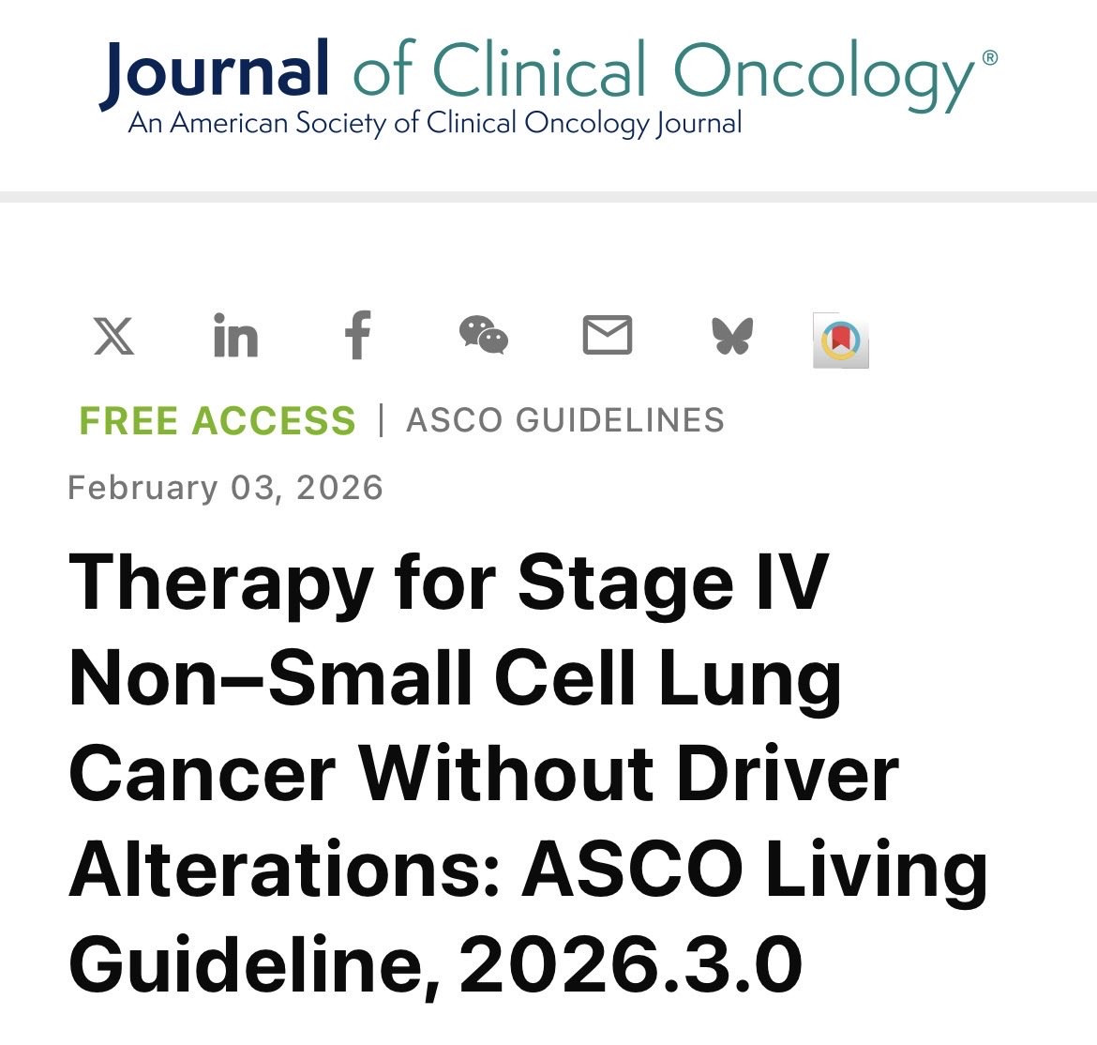This screenshot has height=1045, width=1097.
Task: Click the registered trademark symbol beside logo
Action: coord(990,58)
